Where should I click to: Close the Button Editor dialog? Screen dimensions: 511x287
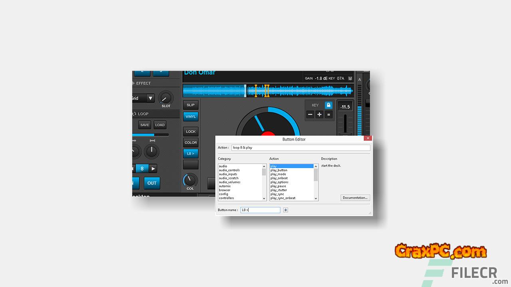pos(367,139)
